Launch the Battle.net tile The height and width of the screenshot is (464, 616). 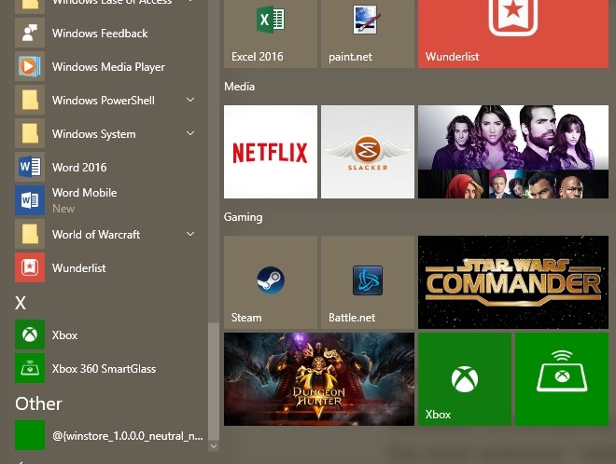coord(368,282)
